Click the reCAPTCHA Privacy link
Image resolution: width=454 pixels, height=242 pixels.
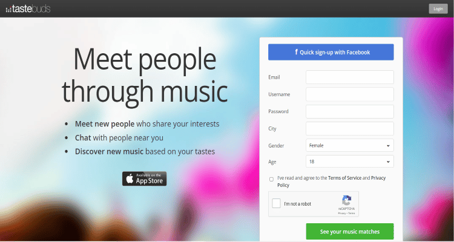point(341,214)
